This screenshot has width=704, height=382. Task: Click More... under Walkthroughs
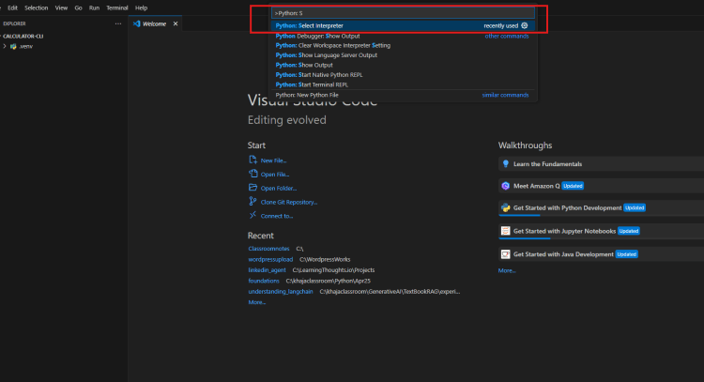507,270
